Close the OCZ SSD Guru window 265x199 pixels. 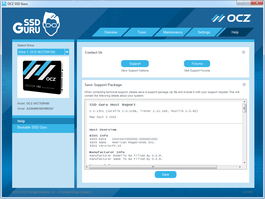tap(257, 3)
